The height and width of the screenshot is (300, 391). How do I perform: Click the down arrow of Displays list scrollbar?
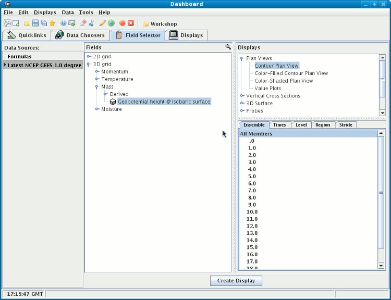(x=382, y=113)
